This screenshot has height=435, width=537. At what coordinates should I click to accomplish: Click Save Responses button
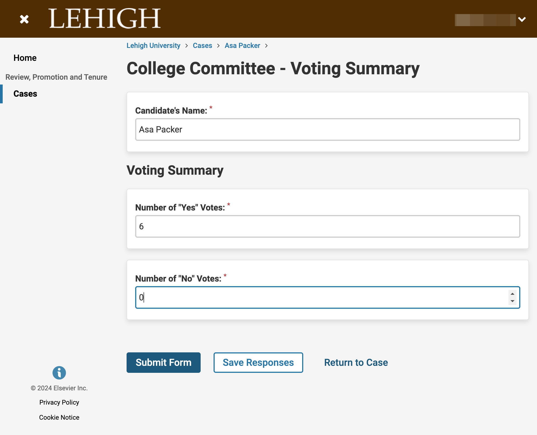tap(258, 363)
